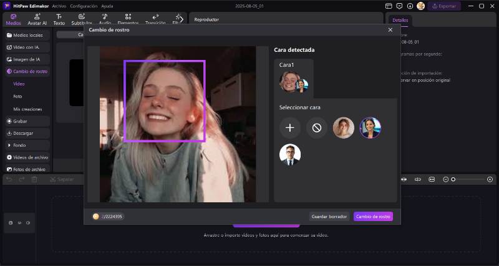The width and height of the screenshot is (499, 266).
Task: Toggle the track lock icon
Action: 11,223
